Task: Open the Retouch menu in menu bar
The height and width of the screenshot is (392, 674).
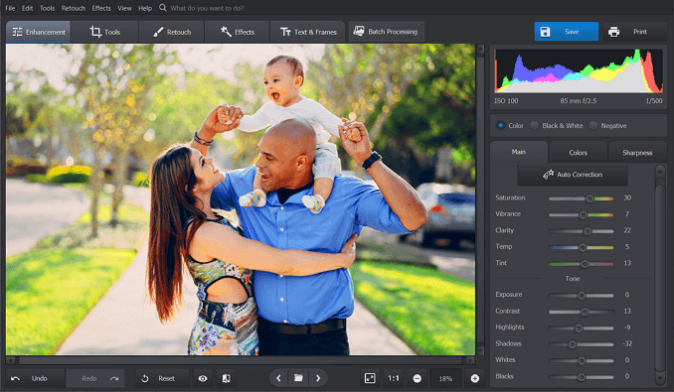Action: point(74,8)
